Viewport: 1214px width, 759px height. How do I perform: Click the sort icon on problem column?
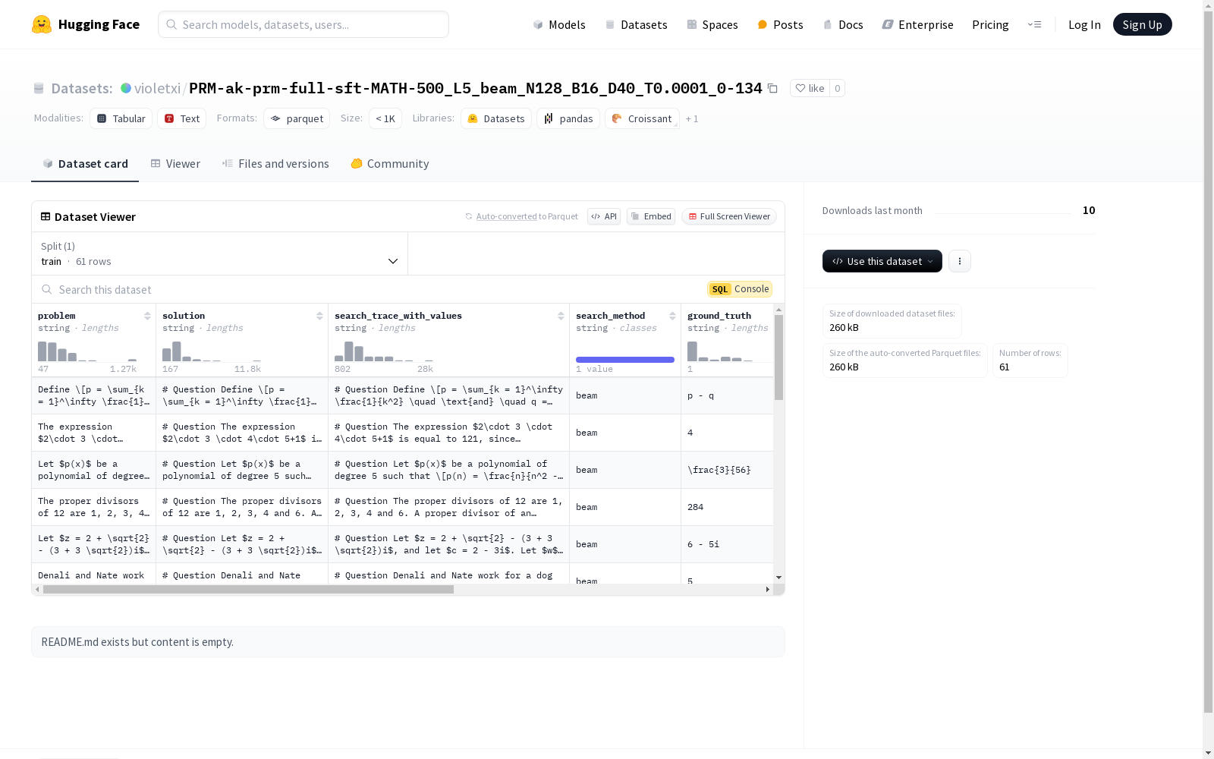pos(147,316)
